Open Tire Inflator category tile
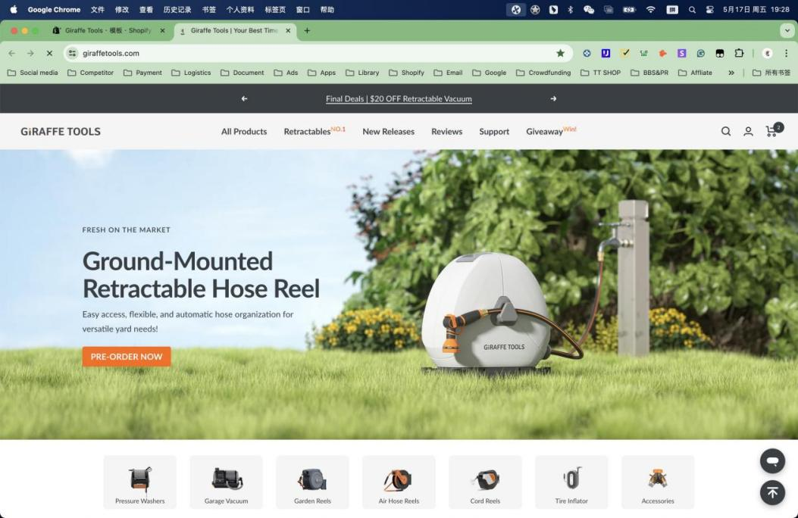Viewport: 798px width, 518px height. [571, 482]
